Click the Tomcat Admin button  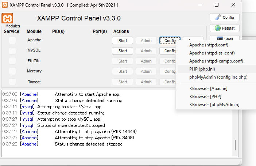146,82
